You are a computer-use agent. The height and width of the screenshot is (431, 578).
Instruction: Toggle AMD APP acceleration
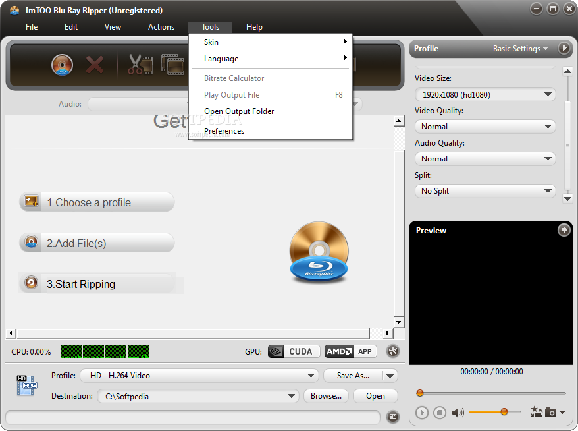click(x=351, y=351)
